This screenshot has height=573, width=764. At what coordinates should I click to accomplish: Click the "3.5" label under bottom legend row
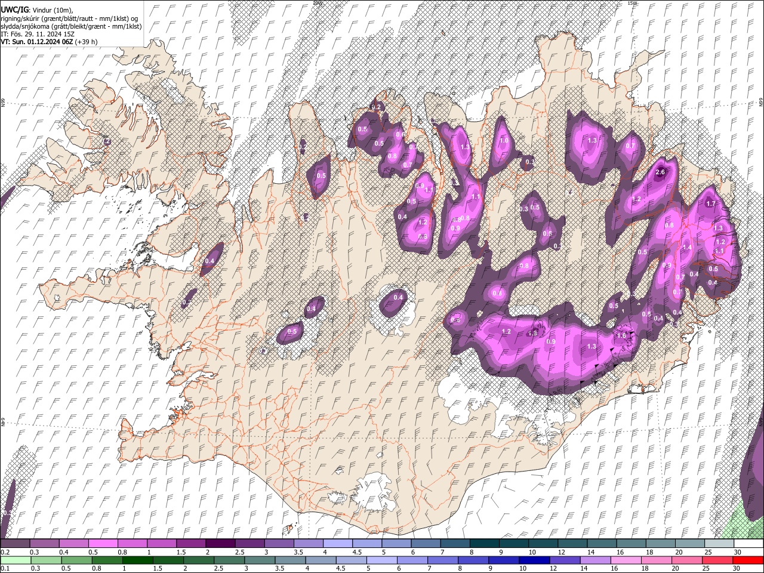click(279, 568)
